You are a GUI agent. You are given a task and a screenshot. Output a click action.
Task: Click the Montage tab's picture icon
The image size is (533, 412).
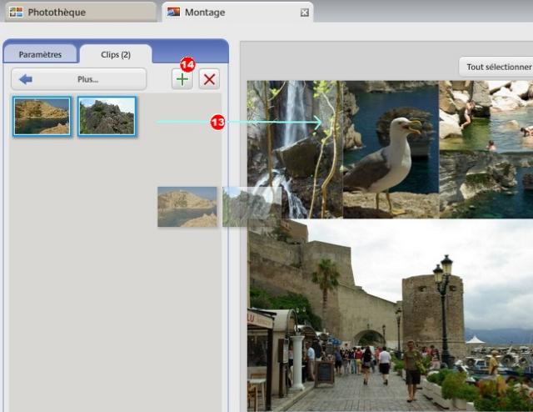coord(174,13)
